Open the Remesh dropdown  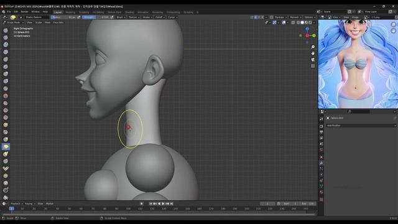pyautogui.click(x=295, y=17)
